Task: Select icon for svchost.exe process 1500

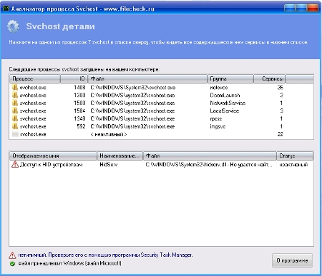Action: click(x=15, y=103)
